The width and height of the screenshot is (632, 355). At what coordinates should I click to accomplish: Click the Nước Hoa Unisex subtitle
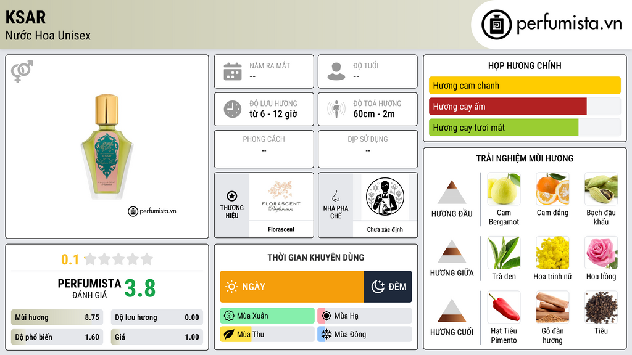point(48,35)
